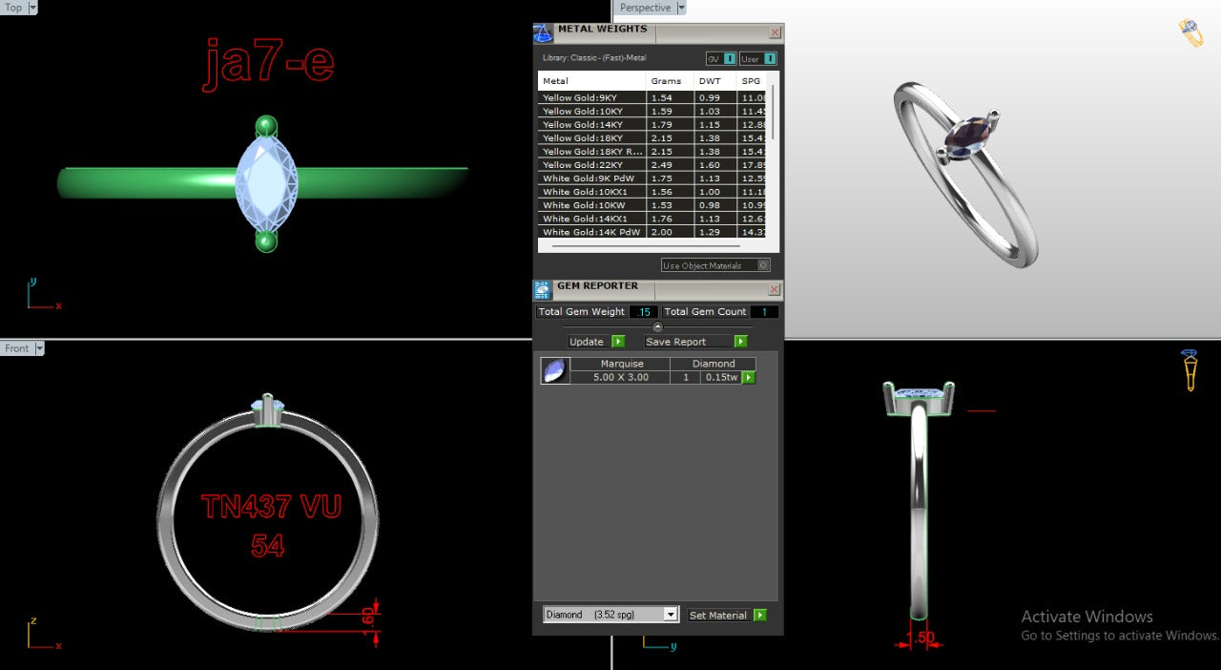
Task: Click the Top viewport label
Action: coord(14,8)
